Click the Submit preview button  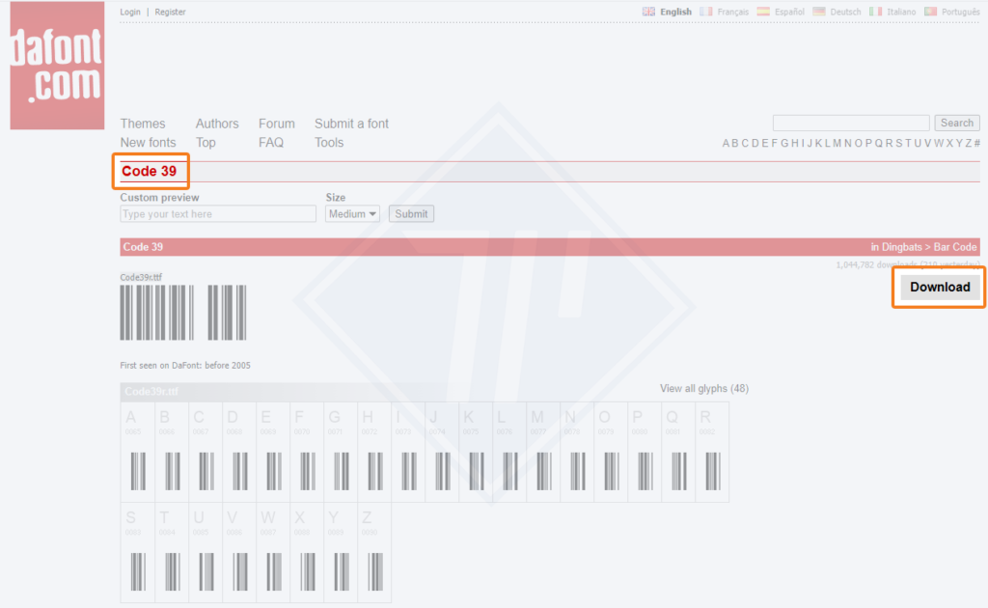click(x=411, y=214)
